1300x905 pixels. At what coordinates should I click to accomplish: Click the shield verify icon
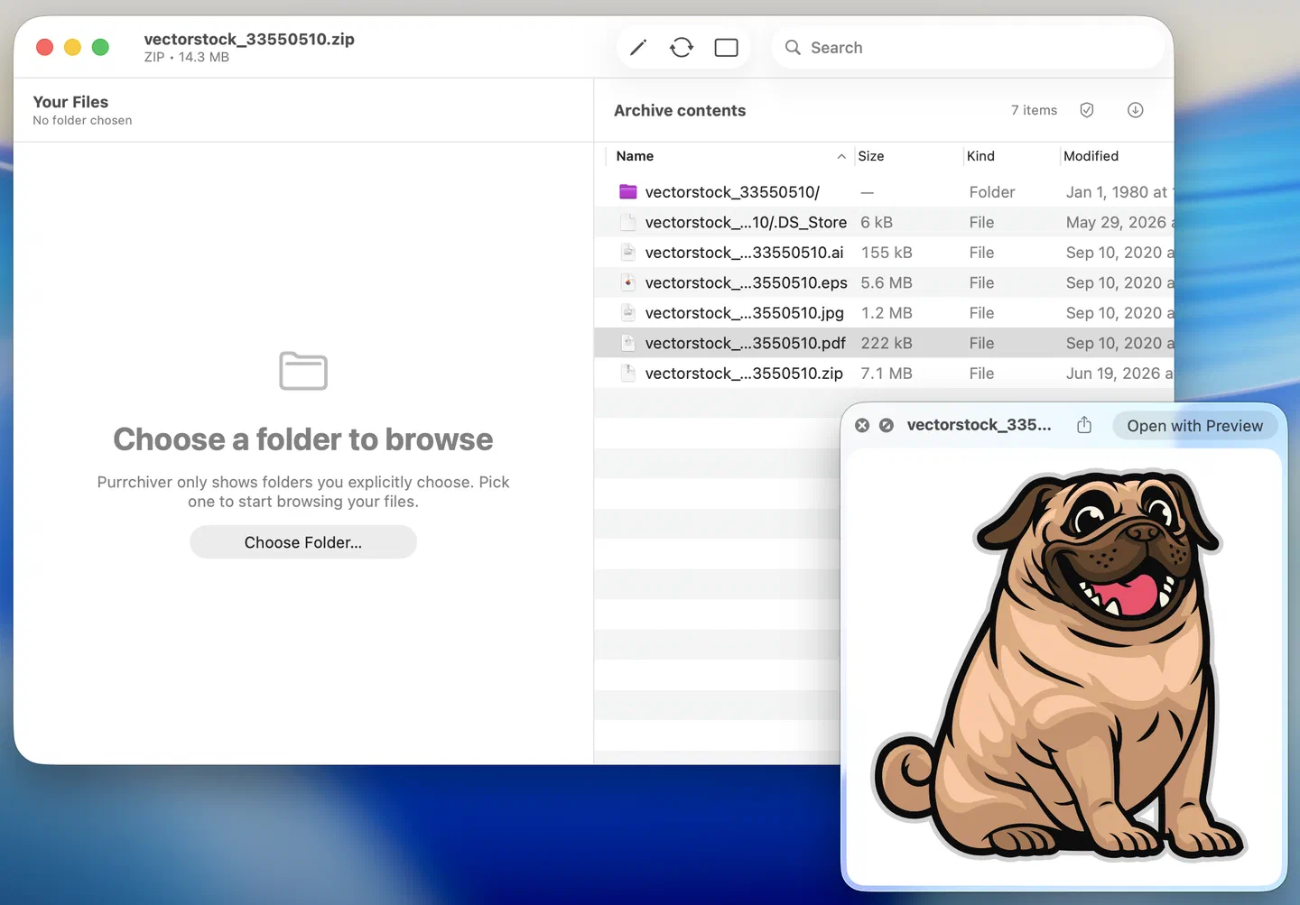coord(1087,110)
